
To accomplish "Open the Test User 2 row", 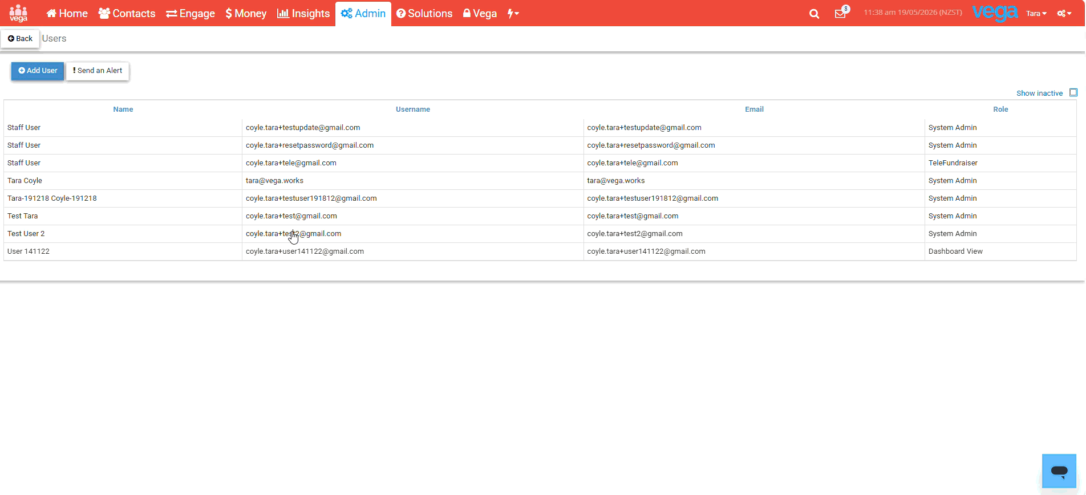I will 540,234.
